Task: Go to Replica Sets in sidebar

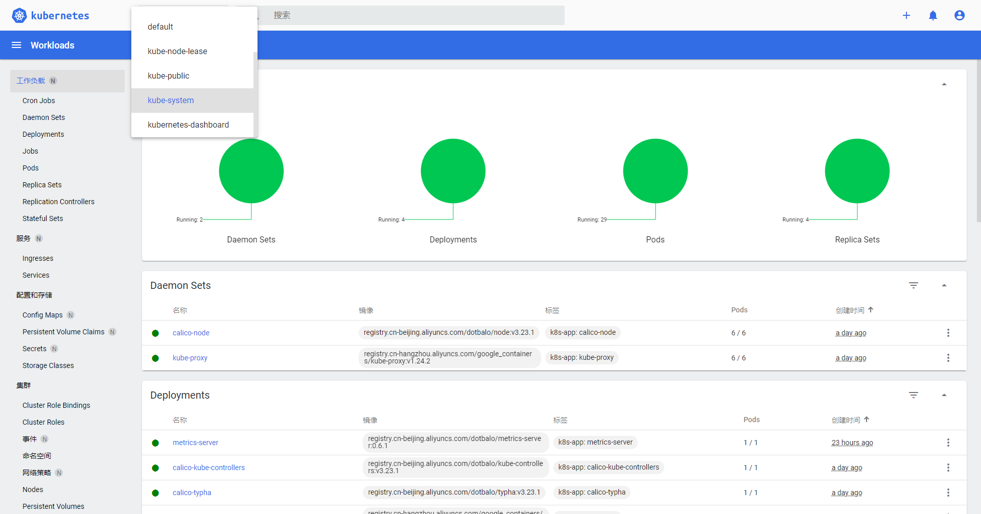Action: tap(42, 185)
